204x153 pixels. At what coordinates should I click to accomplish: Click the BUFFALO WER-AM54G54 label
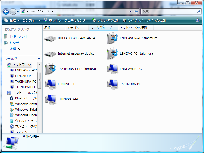(x=76, y=38)
